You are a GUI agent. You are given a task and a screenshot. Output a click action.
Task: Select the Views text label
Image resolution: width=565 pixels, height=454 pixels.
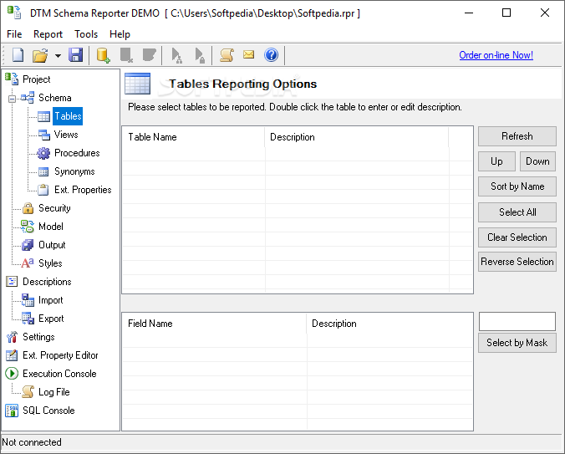(x=66, y=135)
